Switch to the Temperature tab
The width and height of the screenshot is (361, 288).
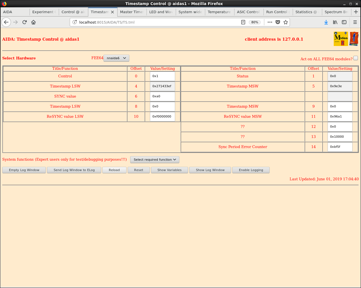[x=220, y=12]
